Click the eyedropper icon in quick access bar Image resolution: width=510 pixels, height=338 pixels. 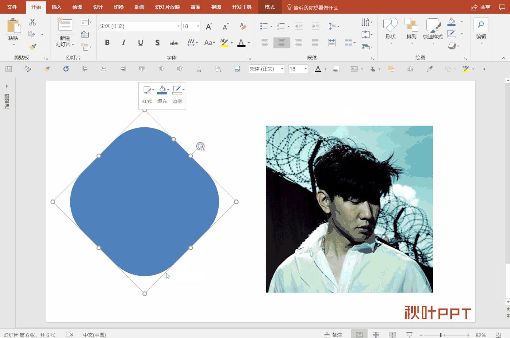[429, 69]
